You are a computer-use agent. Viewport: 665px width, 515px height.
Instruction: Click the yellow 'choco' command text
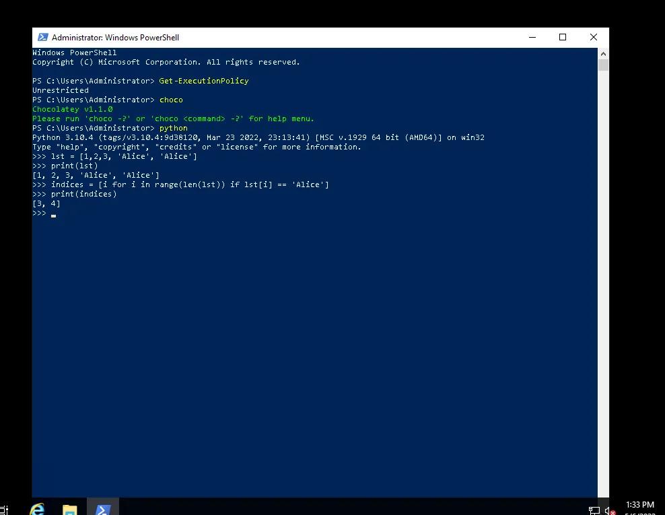coord(171,100)
